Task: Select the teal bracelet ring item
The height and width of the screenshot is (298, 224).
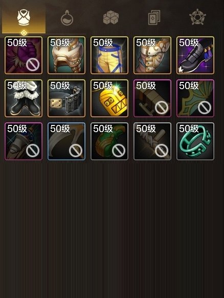Action: pyautogui.click(x=195, y=141)
